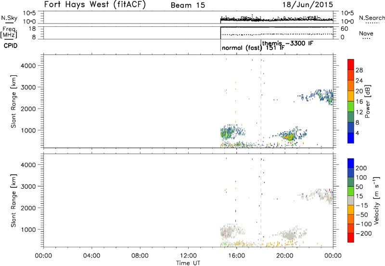Click the 'Velocity [m s-1]' colorbar label
Image resolution: width=385 pixels, height=266 pixels.
click(x=376, y=200)
